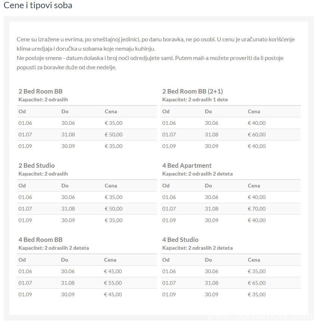Select the 01.09 start date in 4 Bed Room BB table

tap(25, 294)
